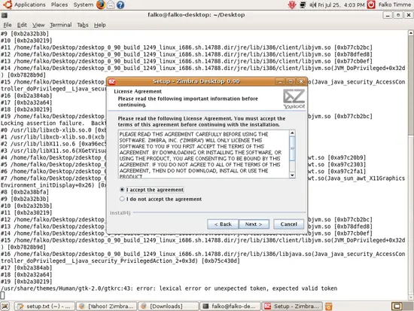Image resolution: width=414 pixels, height=311 pixels.
Task: Click the license agreement scrollbar thumb
Action: [x=292, y=148]
